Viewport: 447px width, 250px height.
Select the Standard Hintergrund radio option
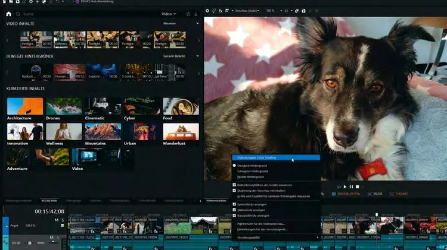(x=235, y=166)
